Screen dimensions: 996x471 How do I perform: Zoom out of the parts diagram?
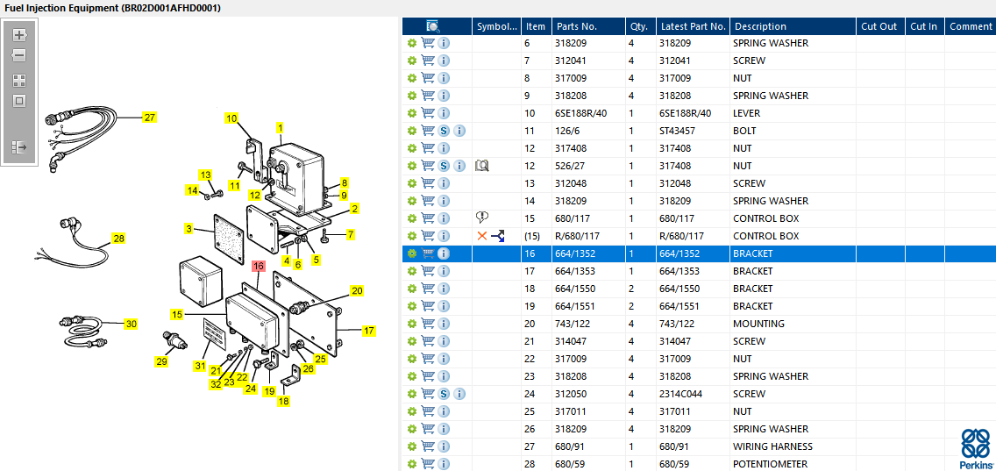point(19,56)
